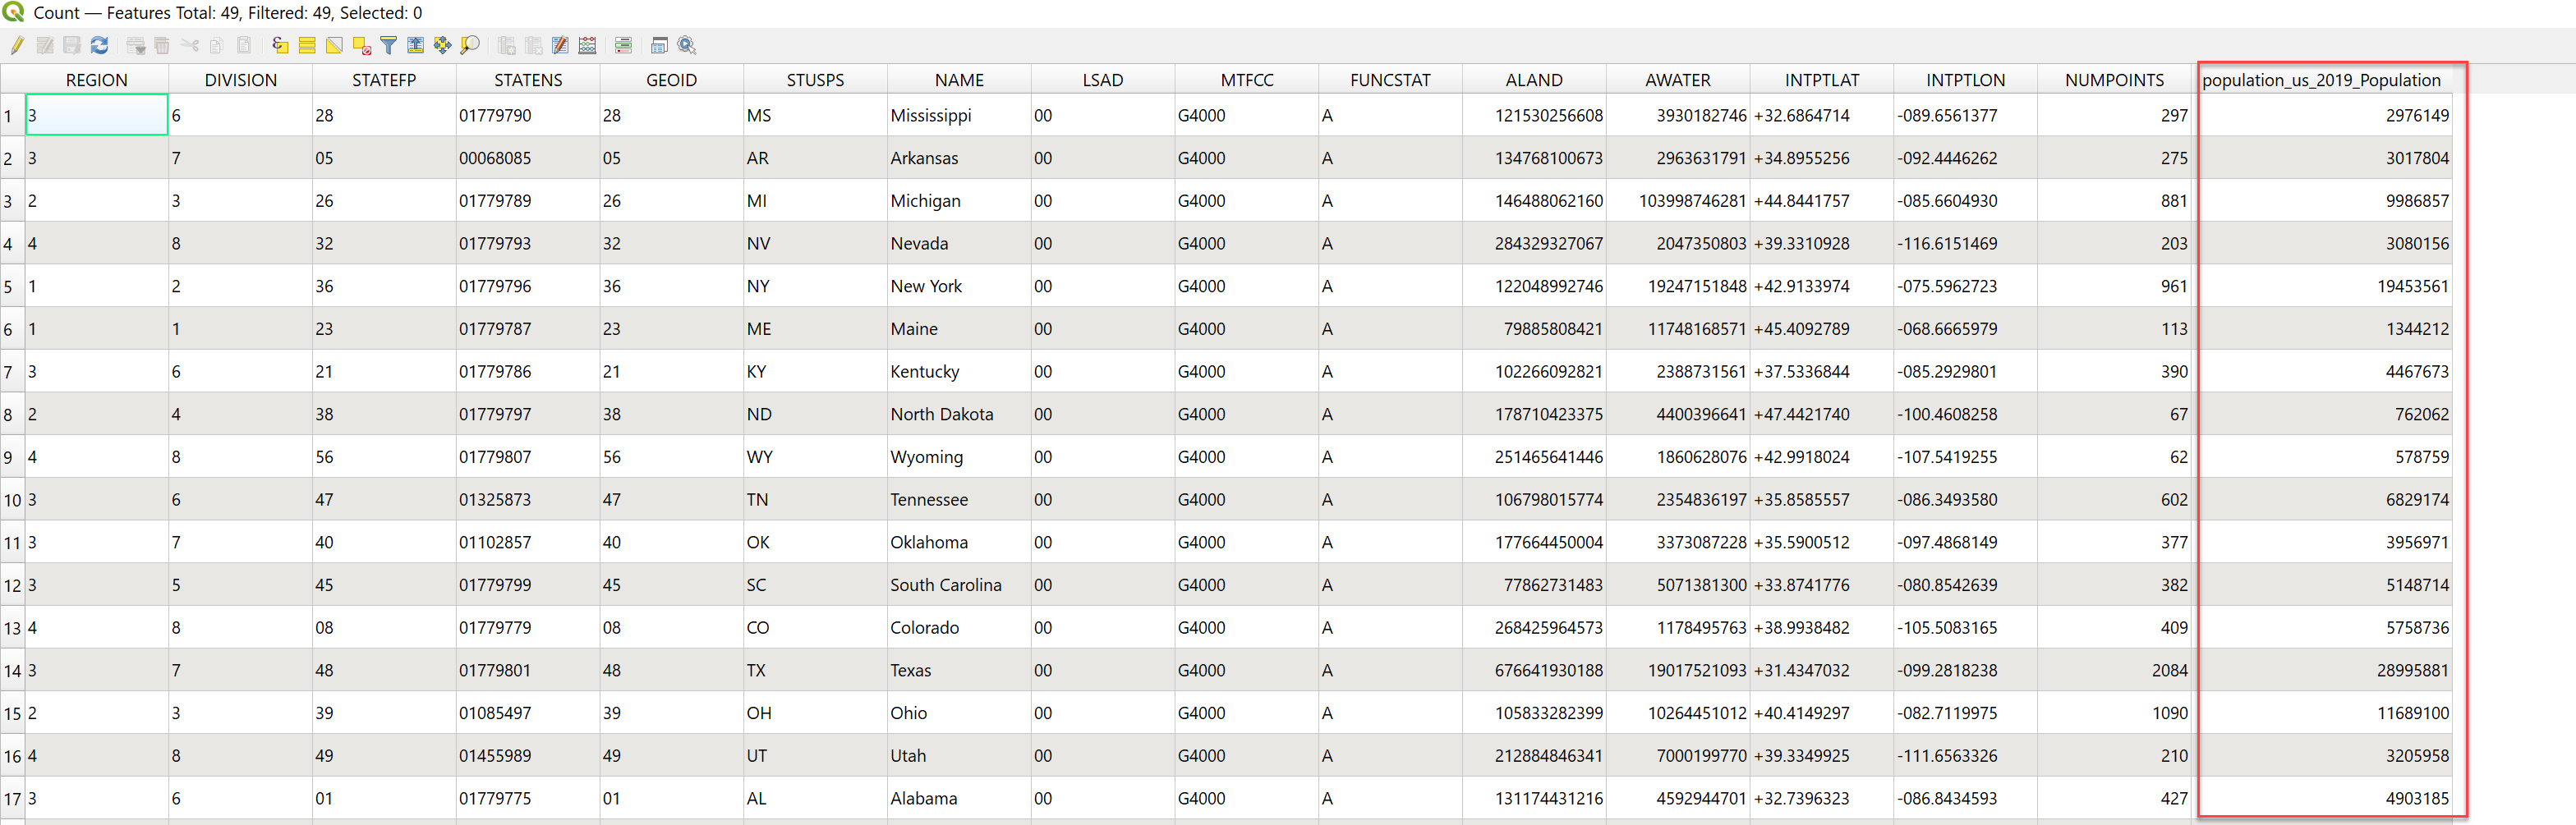This screenshot has height=825, width=2576.
Task: Click Colorado ALAND value 268425964573
Action: click(x=1549, y=628)
